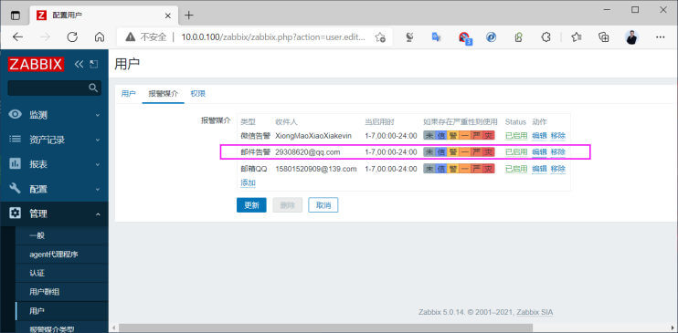Click the 更新 update button
Screen dimensions: 678x333
click(x=251, y=205)
